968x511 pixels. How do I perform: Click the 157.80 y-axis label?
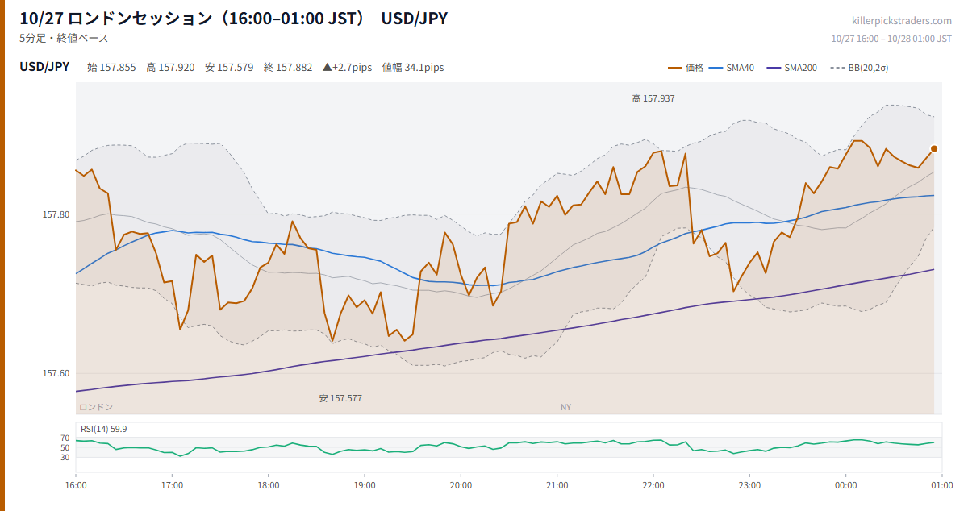(56, 214)
